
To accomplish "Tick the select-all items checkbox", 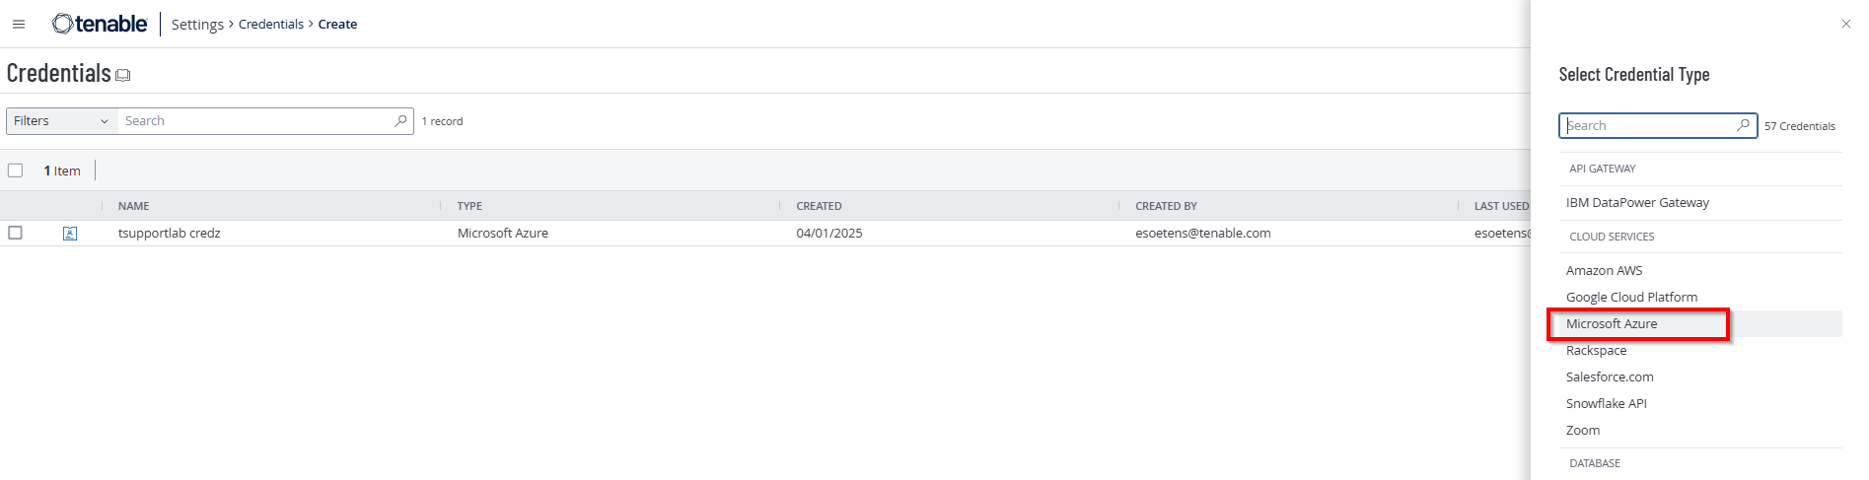I will 15,171.
